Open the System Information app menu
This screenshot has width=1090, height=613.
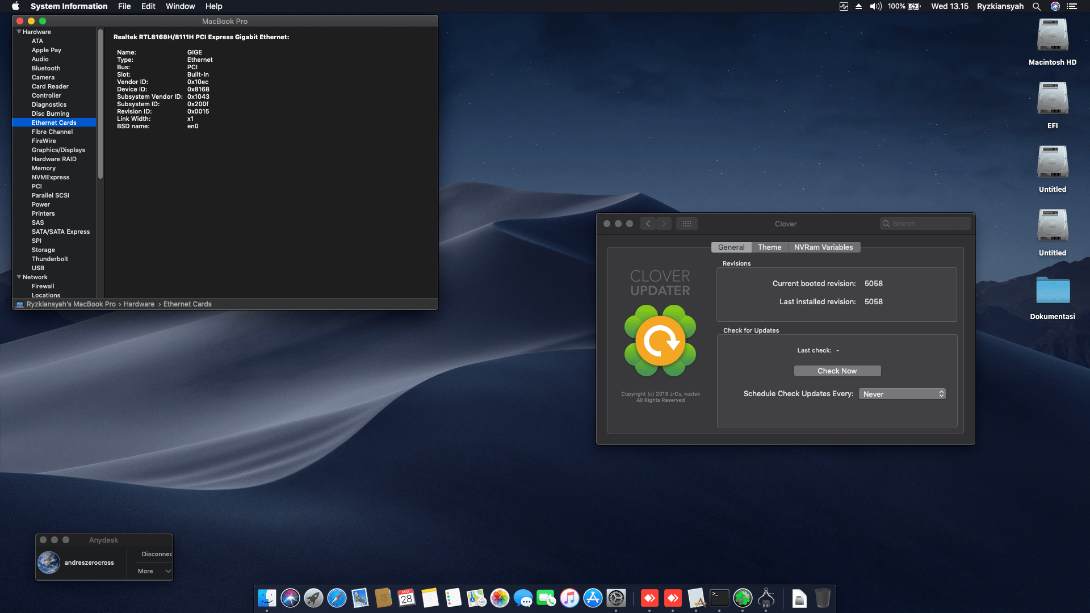point(69,6)
